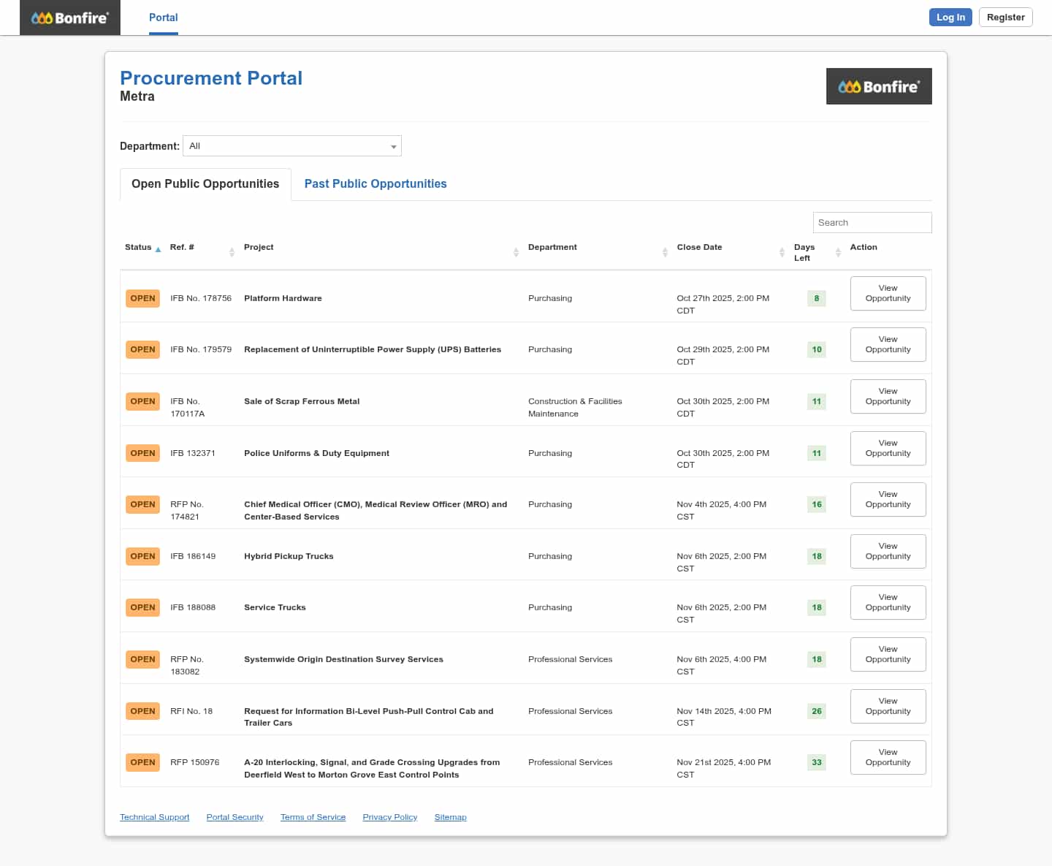The height and width of the screenshot is (866, 1052).
Task: View Opportunity for Platform Hardware
Action: tap(888, 293)
